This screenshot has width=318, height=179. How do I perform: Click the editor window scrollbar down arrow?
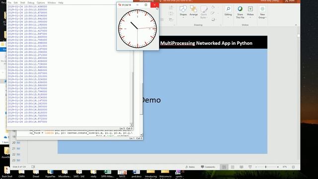click(x=141, y=135)
